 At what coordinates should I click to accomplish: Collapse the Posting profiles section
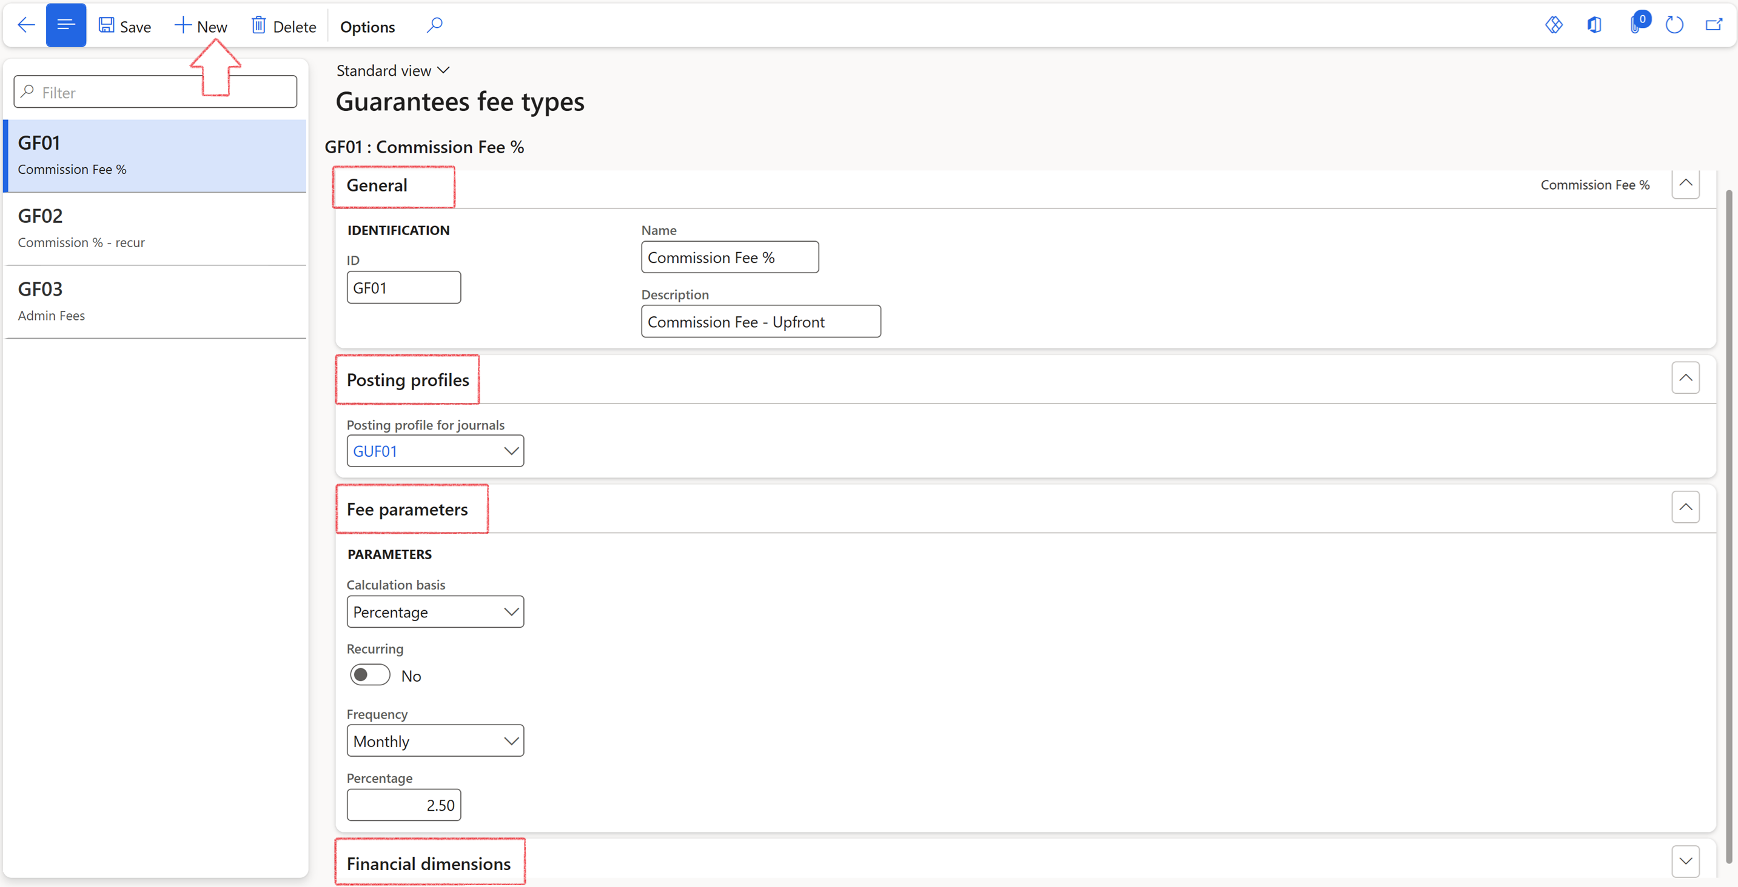(1685, 377)
